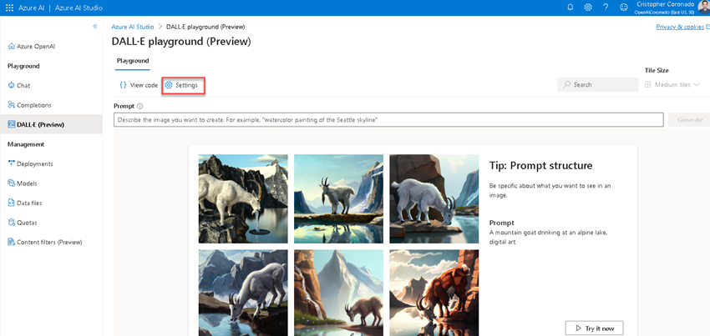Click the notifications bell icon
The image size is (710, 336).
[x=571, y=7]
